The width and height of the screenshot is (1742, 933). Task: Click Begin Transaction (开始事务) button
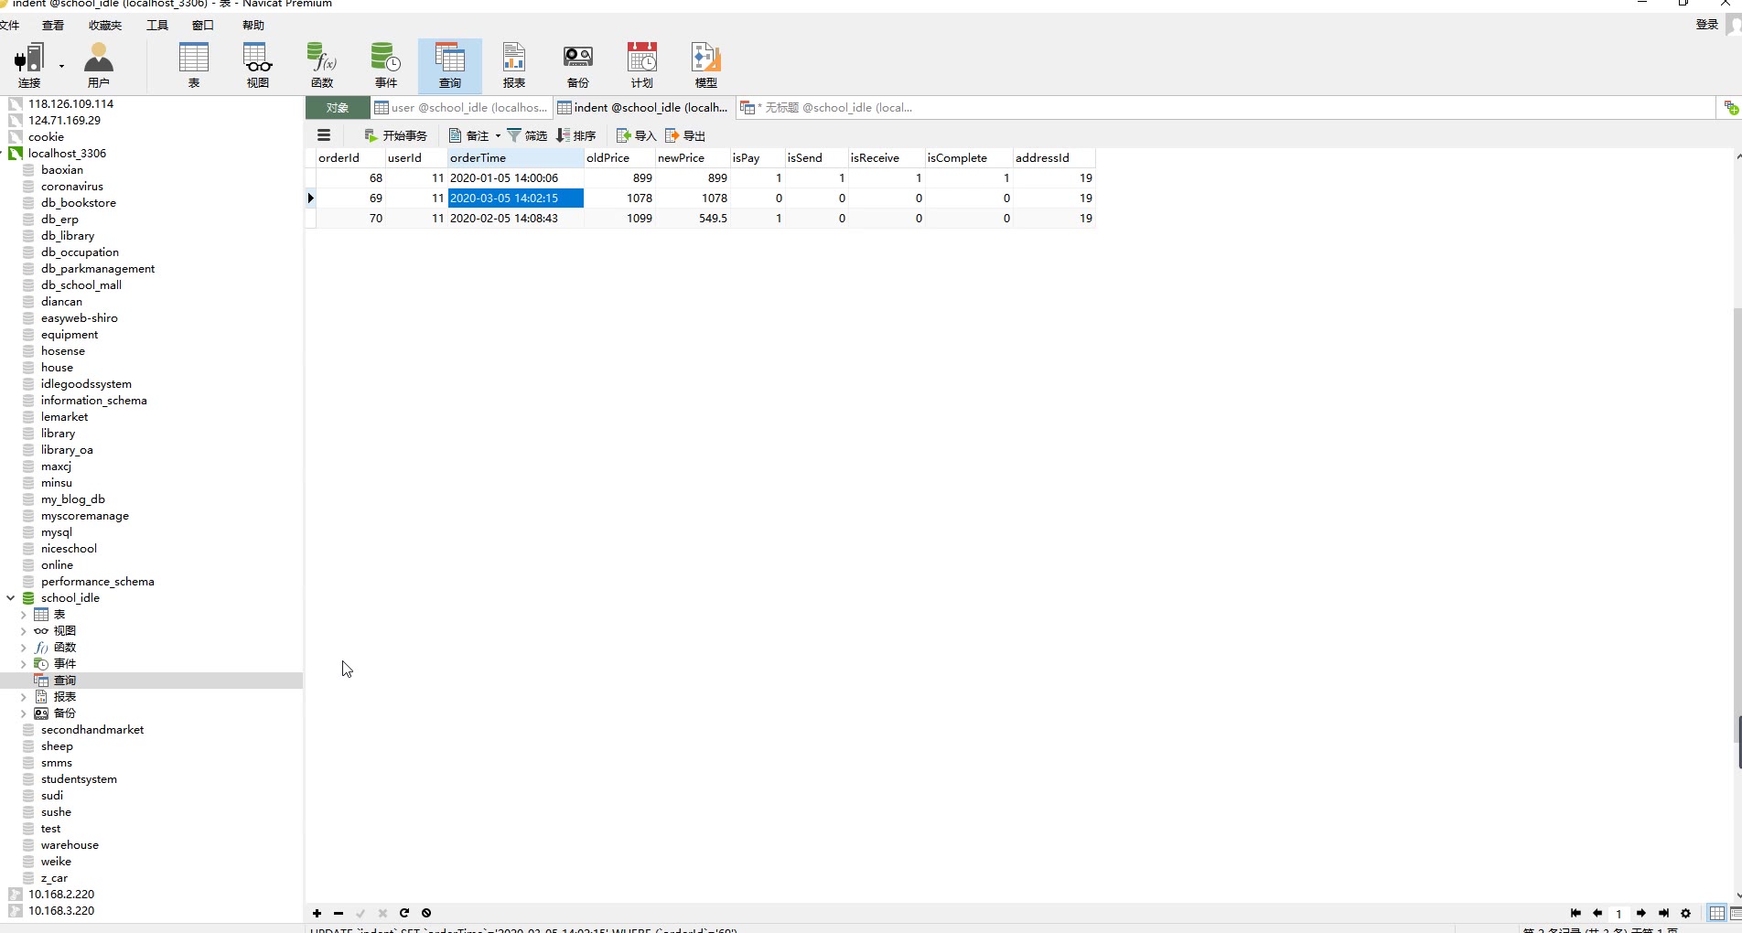[395, 135]
